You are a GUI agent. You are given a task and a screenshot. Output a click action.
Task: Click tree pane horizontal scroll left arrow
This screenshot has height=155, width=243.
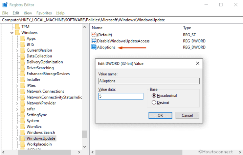tap(3, 152)
